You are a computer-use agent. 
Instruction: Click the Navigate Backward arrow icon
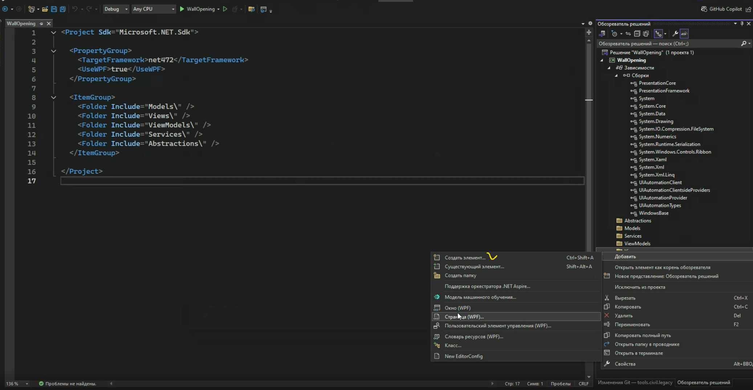(x=5, y=9)
